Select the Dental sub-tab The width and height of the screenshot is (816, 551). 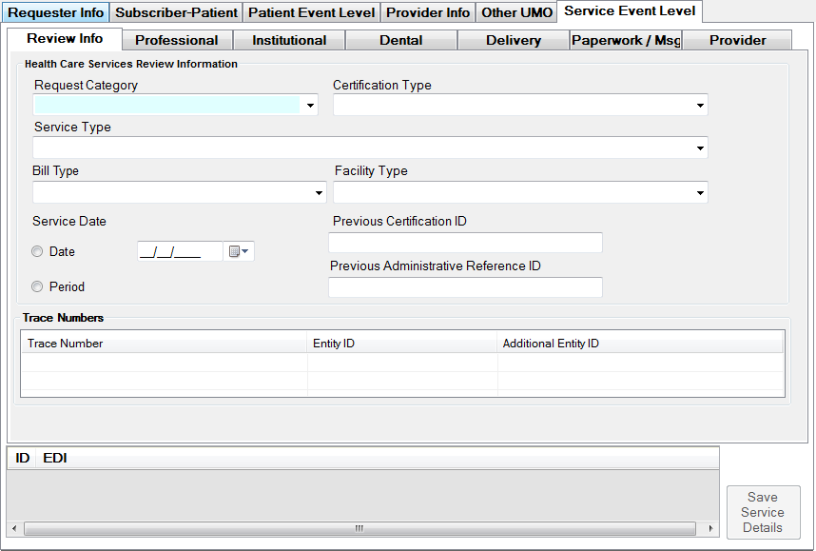coord(400,40)
